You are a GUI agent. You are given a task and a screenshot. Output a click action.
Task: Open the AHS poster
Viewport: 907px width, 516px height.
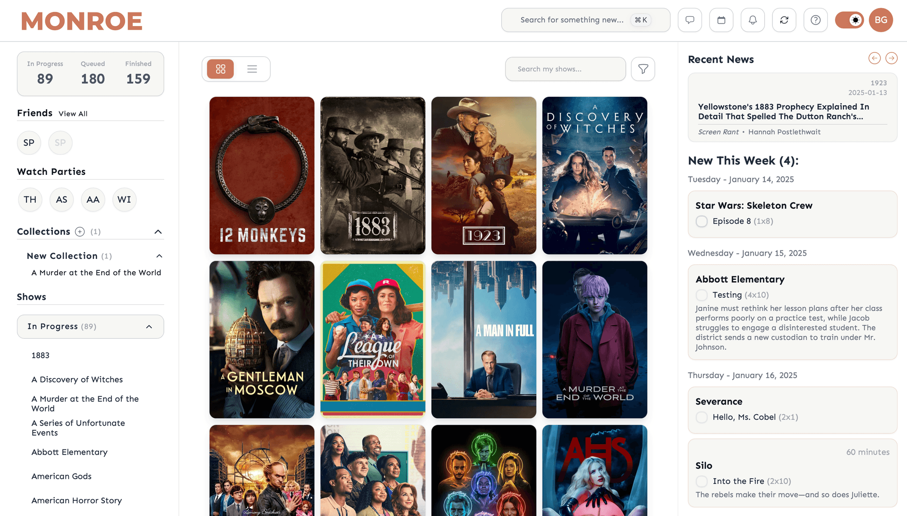(595, 470)
